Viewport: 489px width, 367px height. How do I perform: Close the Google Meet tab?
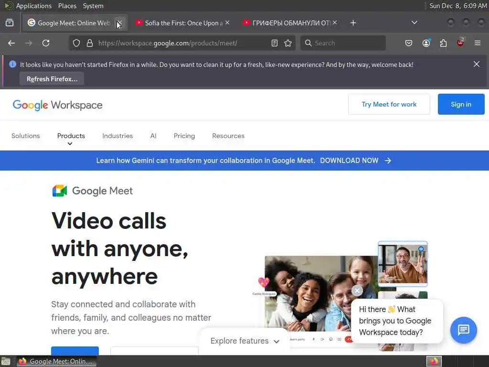119,23
